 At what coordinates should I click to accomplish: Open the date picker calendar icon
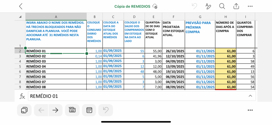click(89, 110)
